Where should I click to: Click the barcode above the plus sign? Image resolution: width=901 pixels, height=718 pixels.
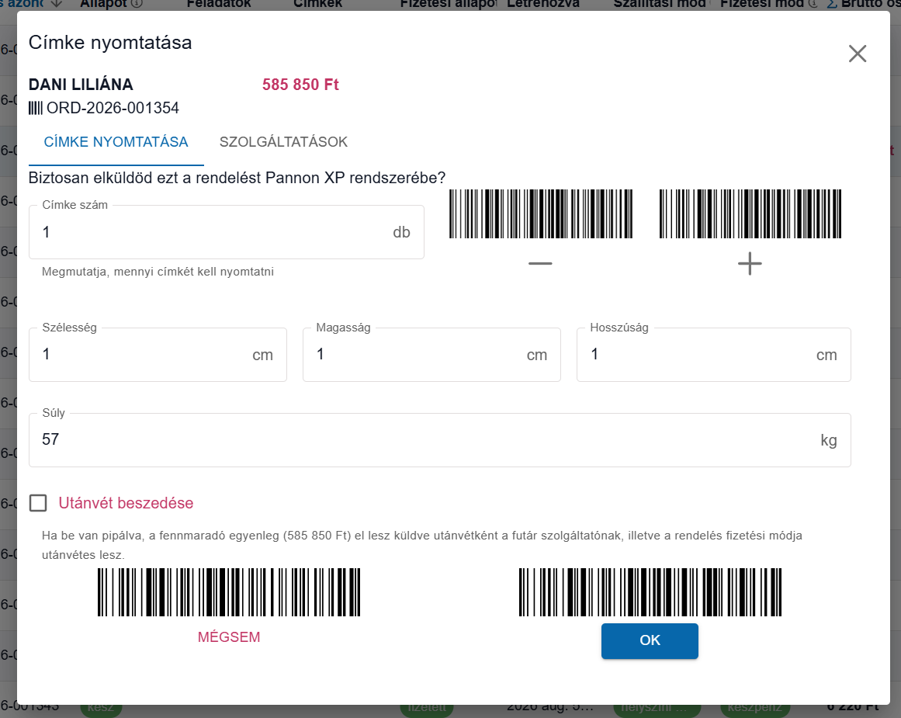750,214
